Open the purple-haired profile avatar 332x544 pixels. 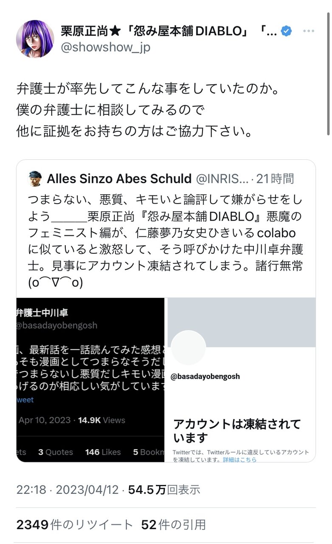pyautogui.click(x=35, y=39)
